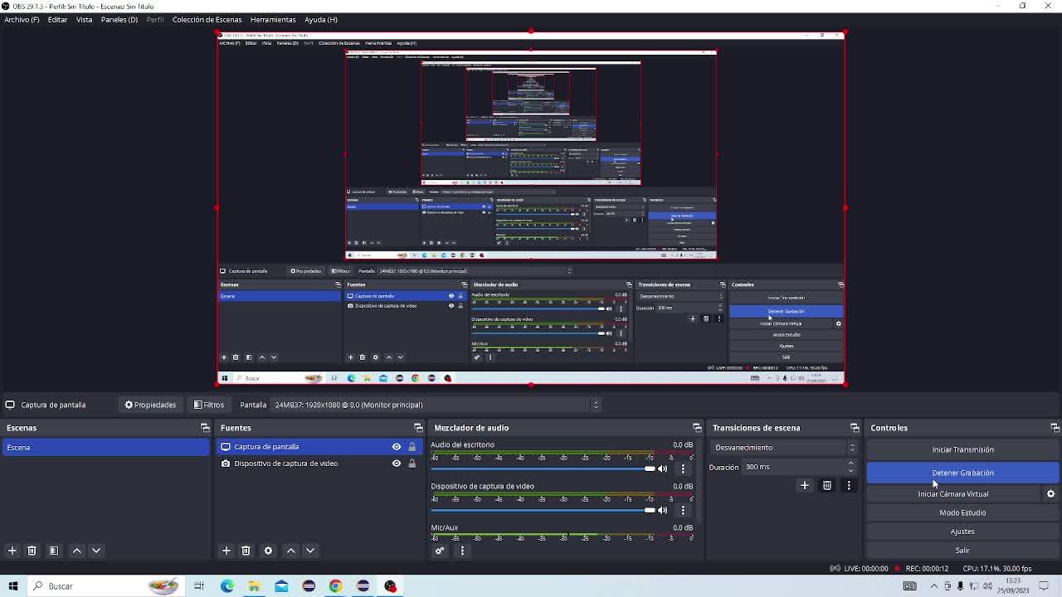Toggle lock on Dispositivo de captura de video
The width and height of the screenshot is (1062, 597).
(x=412, y=464)
